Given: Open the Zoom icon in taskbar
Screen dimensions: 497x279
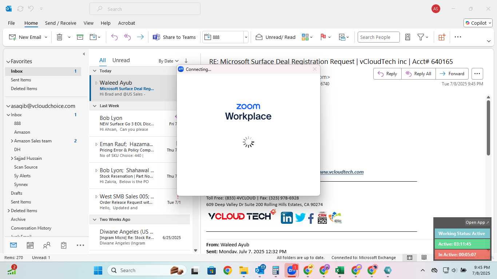Looking at the screenshot, I should (x=292, y=270).
